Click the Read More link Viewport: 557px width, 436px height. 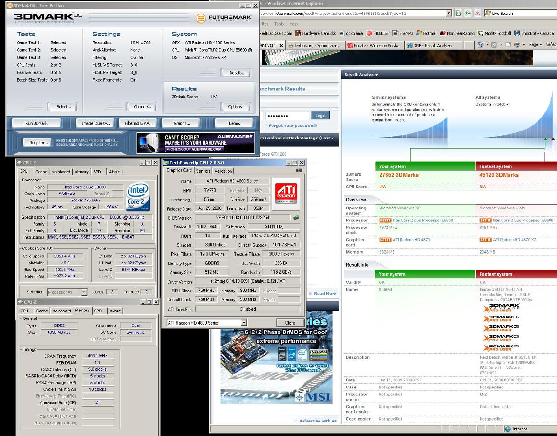(325, 293)
